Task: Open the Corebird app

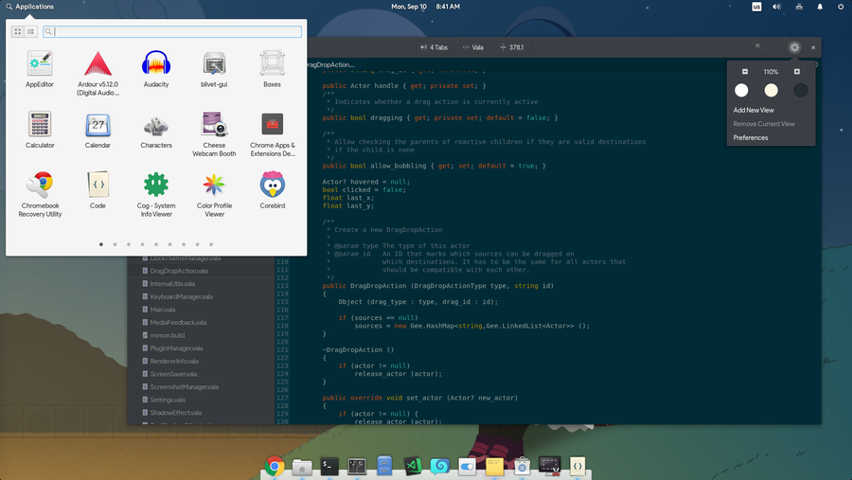Action: [273, 185]
